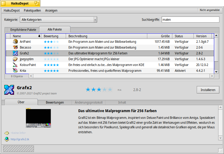Click the 99.41 MiB size cell
The image size is (224, 154).
163,71
